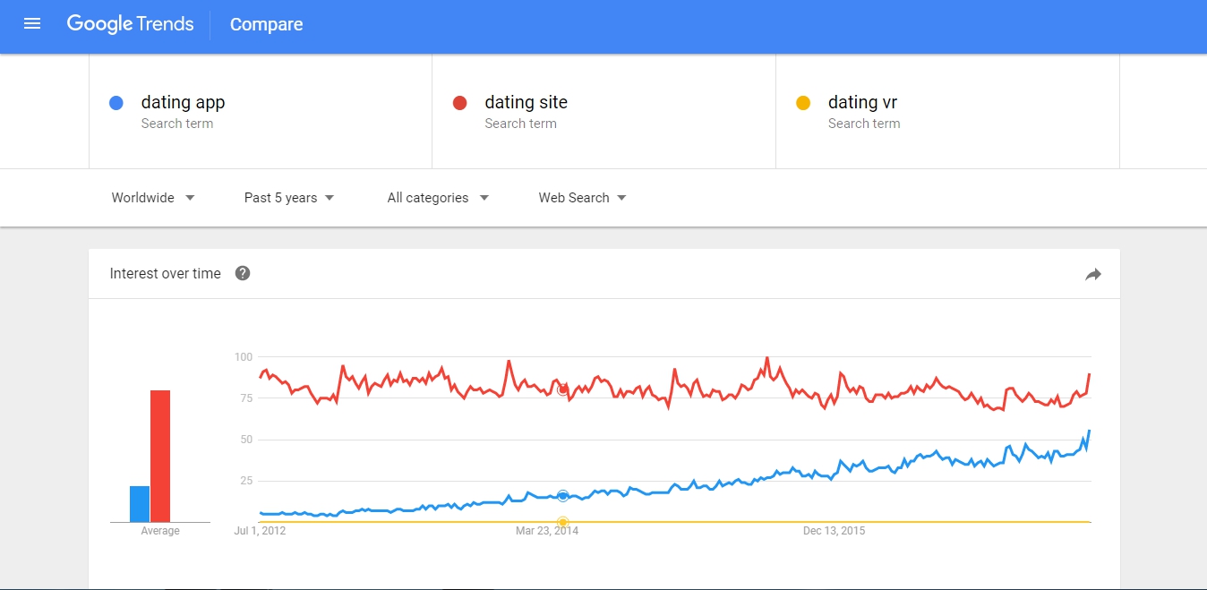Select the Compare tab in header
This screenshot has width=1207, height=590.
[267, 24]
